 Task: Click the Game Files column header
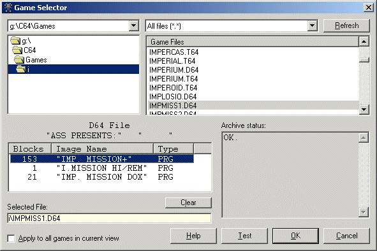pyautogui.click(x=253, y=42)
